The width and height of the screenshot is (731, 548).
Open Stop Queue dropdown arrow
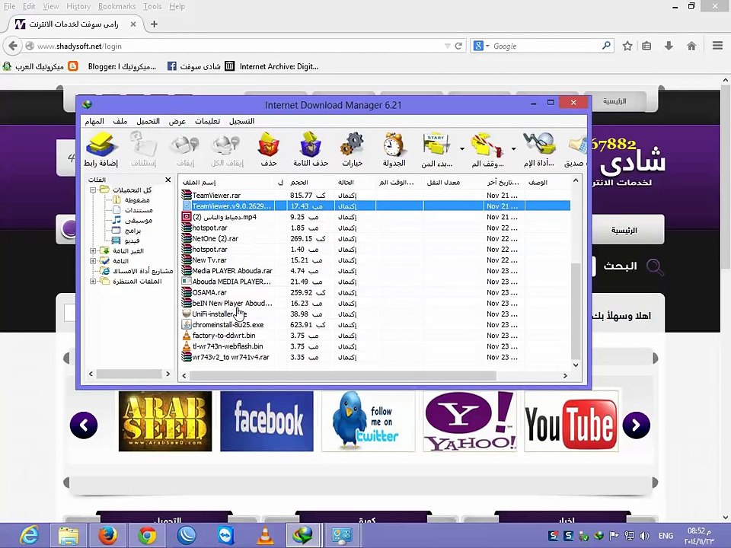click(x=513, y=149)
